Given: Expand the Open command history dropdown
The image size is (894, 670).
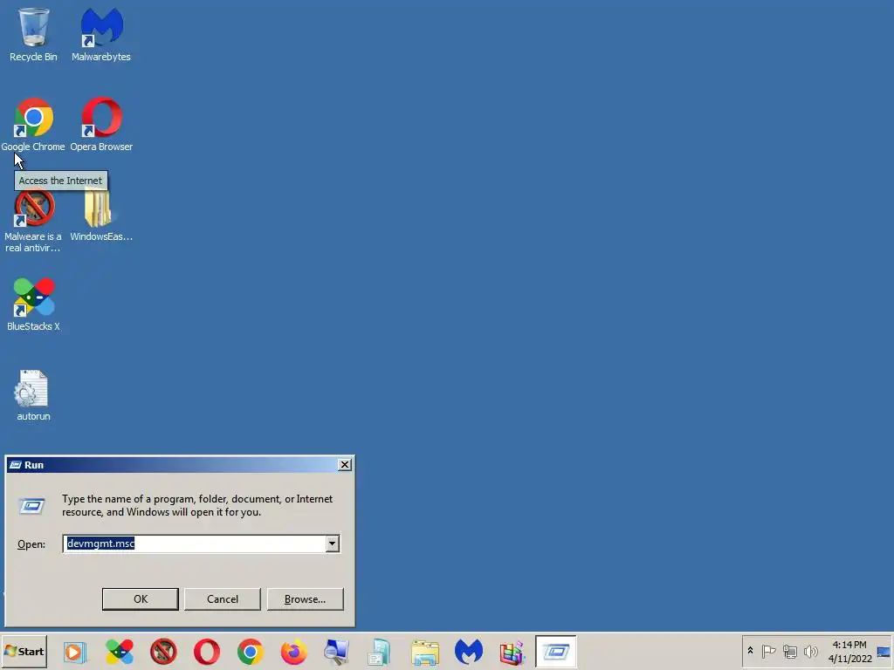Looking at the screenshot, I should (x=333, y=544).
